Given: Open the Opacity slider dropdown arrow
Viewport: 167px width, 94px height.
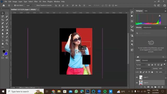Looking at the screenshot, I should pyautogui.click(x=164, y=68).
